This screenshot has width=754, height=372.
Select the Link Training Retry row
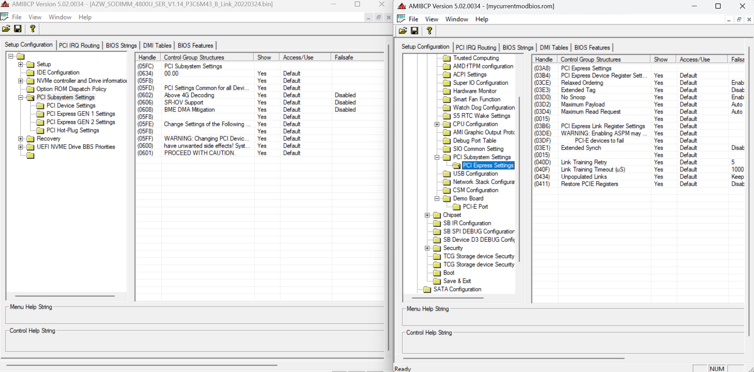[x=639, y=162]
